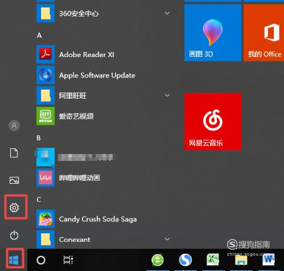This screenshot has width=284, height=271.
Task: Select the 'Adobe Reader XI' label
Action: [x=87, y=55]
